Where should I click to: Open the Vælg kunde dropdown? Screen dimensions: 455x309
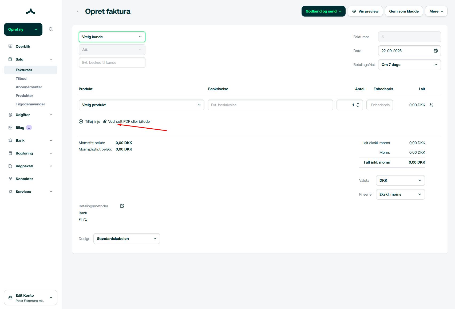tap(112, 37)
